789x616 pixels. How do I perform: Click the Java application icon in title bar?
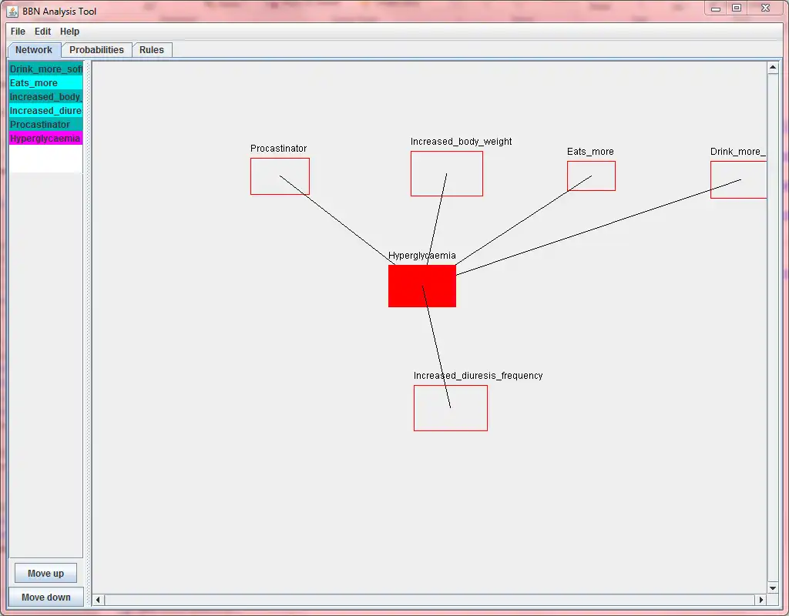tap(12, 11)
